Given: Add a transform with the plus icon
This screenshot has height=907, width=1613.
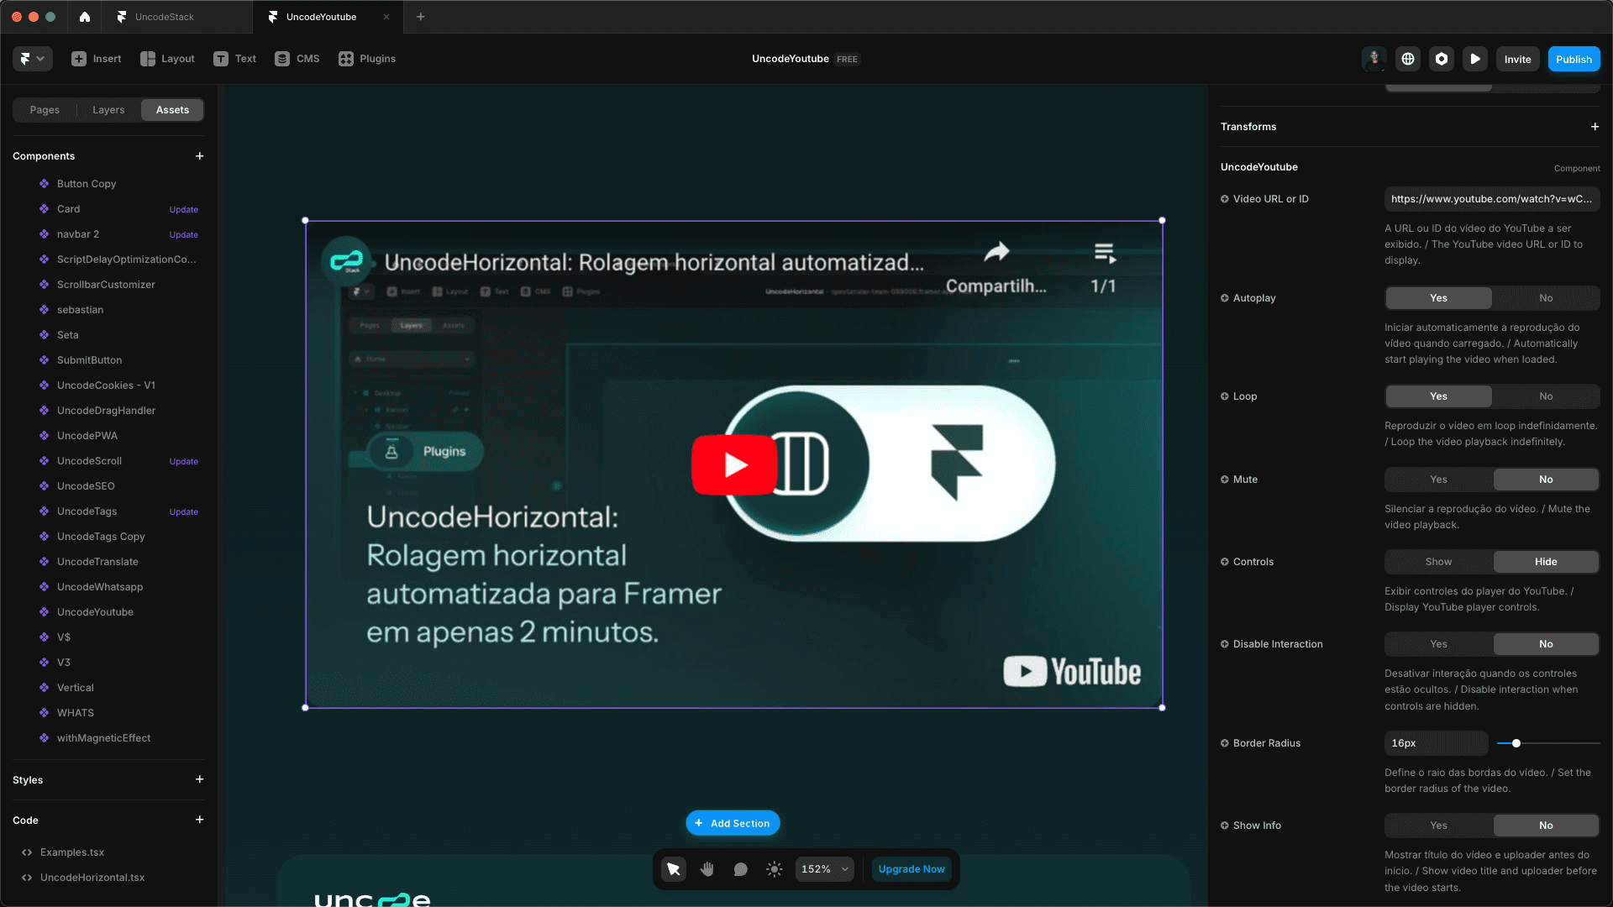Looking at the screenshot, I should [1595, 127].
